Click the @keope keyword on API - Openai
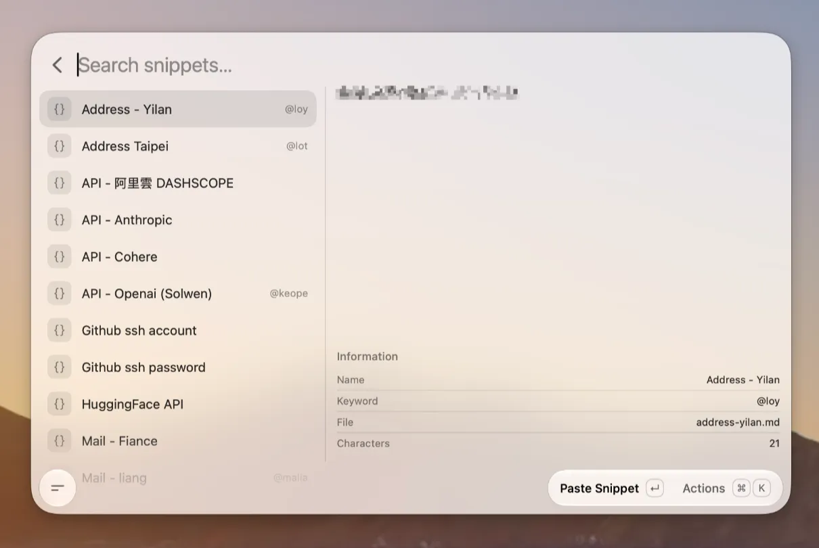 [289, 294]
